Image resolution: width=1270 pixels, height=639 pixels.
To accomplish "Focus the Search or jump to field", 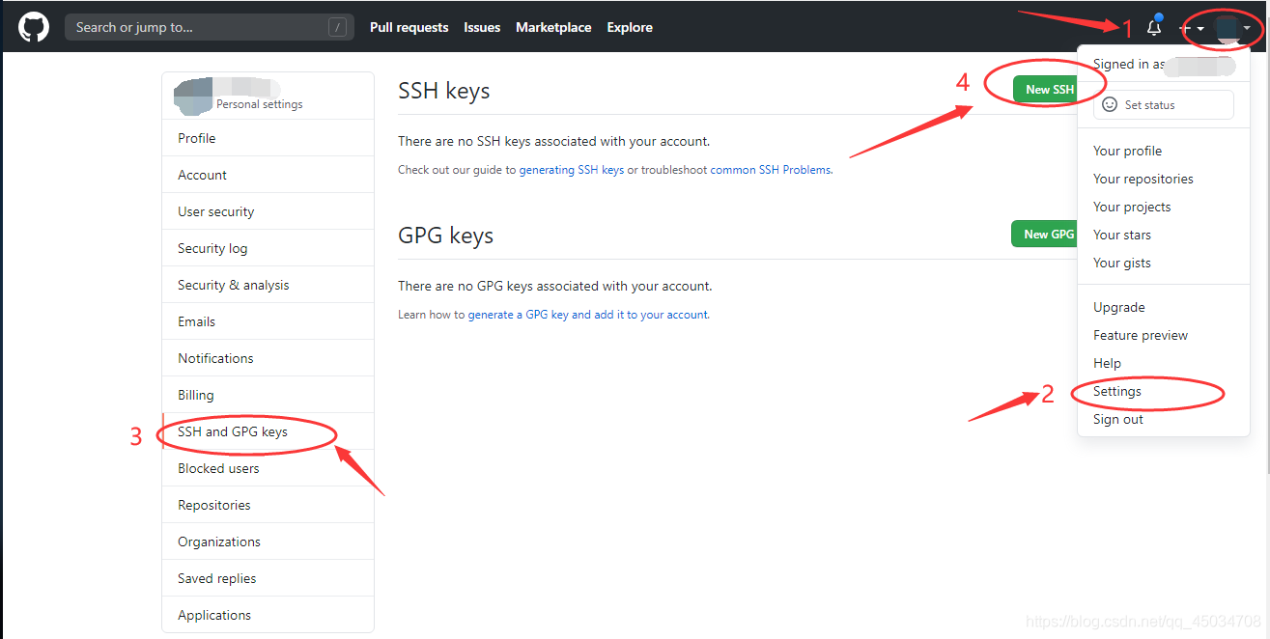I will pyautogui.click(x=209, y=27).
